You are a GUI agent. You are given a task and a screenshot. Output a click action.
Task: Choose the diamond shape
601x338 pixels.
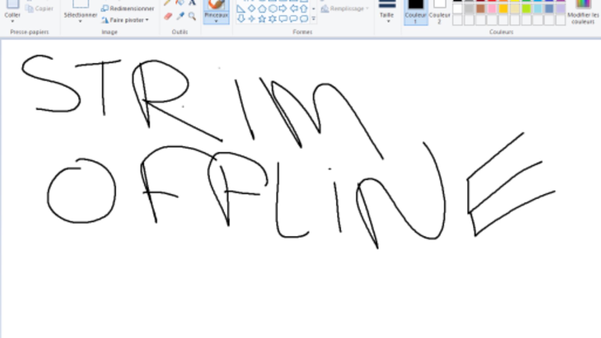click(251, 9)
